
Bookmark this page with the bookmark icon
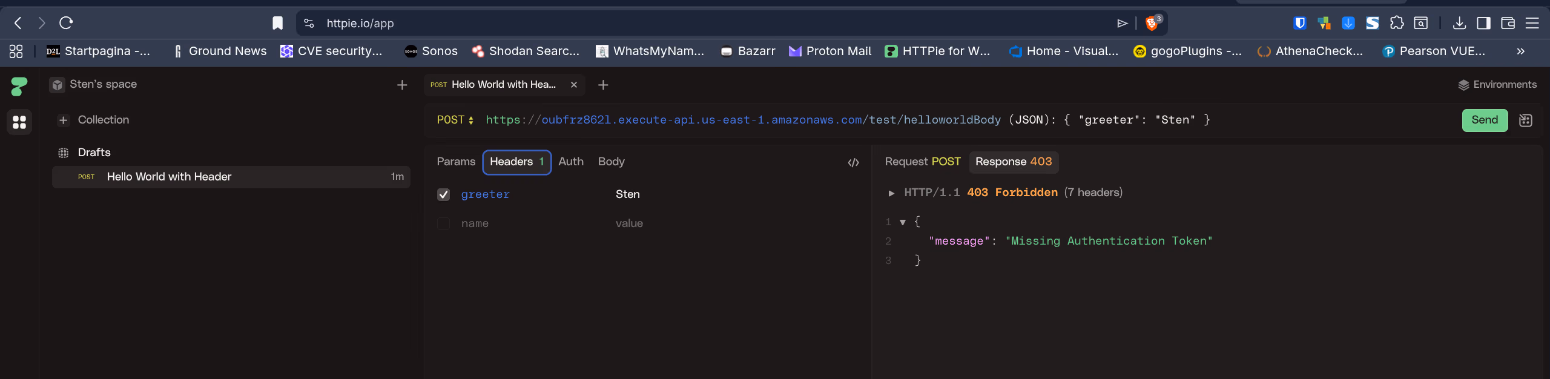tap(277, 23)
